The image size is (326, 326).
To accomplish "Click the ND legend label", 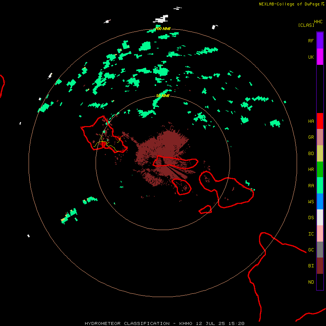I will [x=311, y=282].
